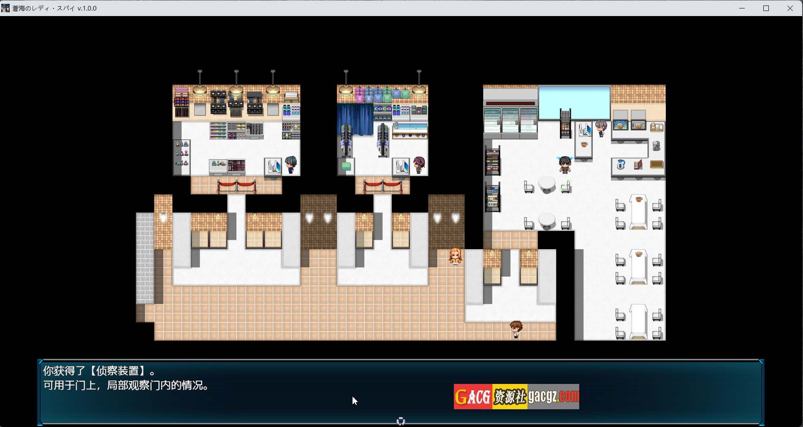Click the gray-haired barista behind the café counter

[601, 128]
